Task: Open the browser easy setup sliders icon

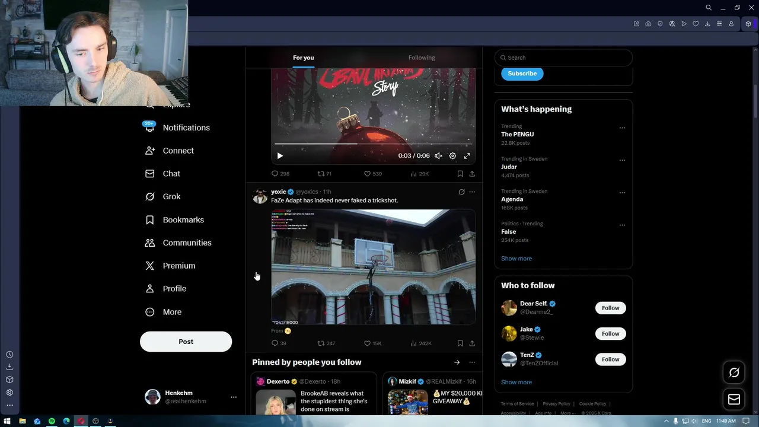Action: click(x=719, y=24)
